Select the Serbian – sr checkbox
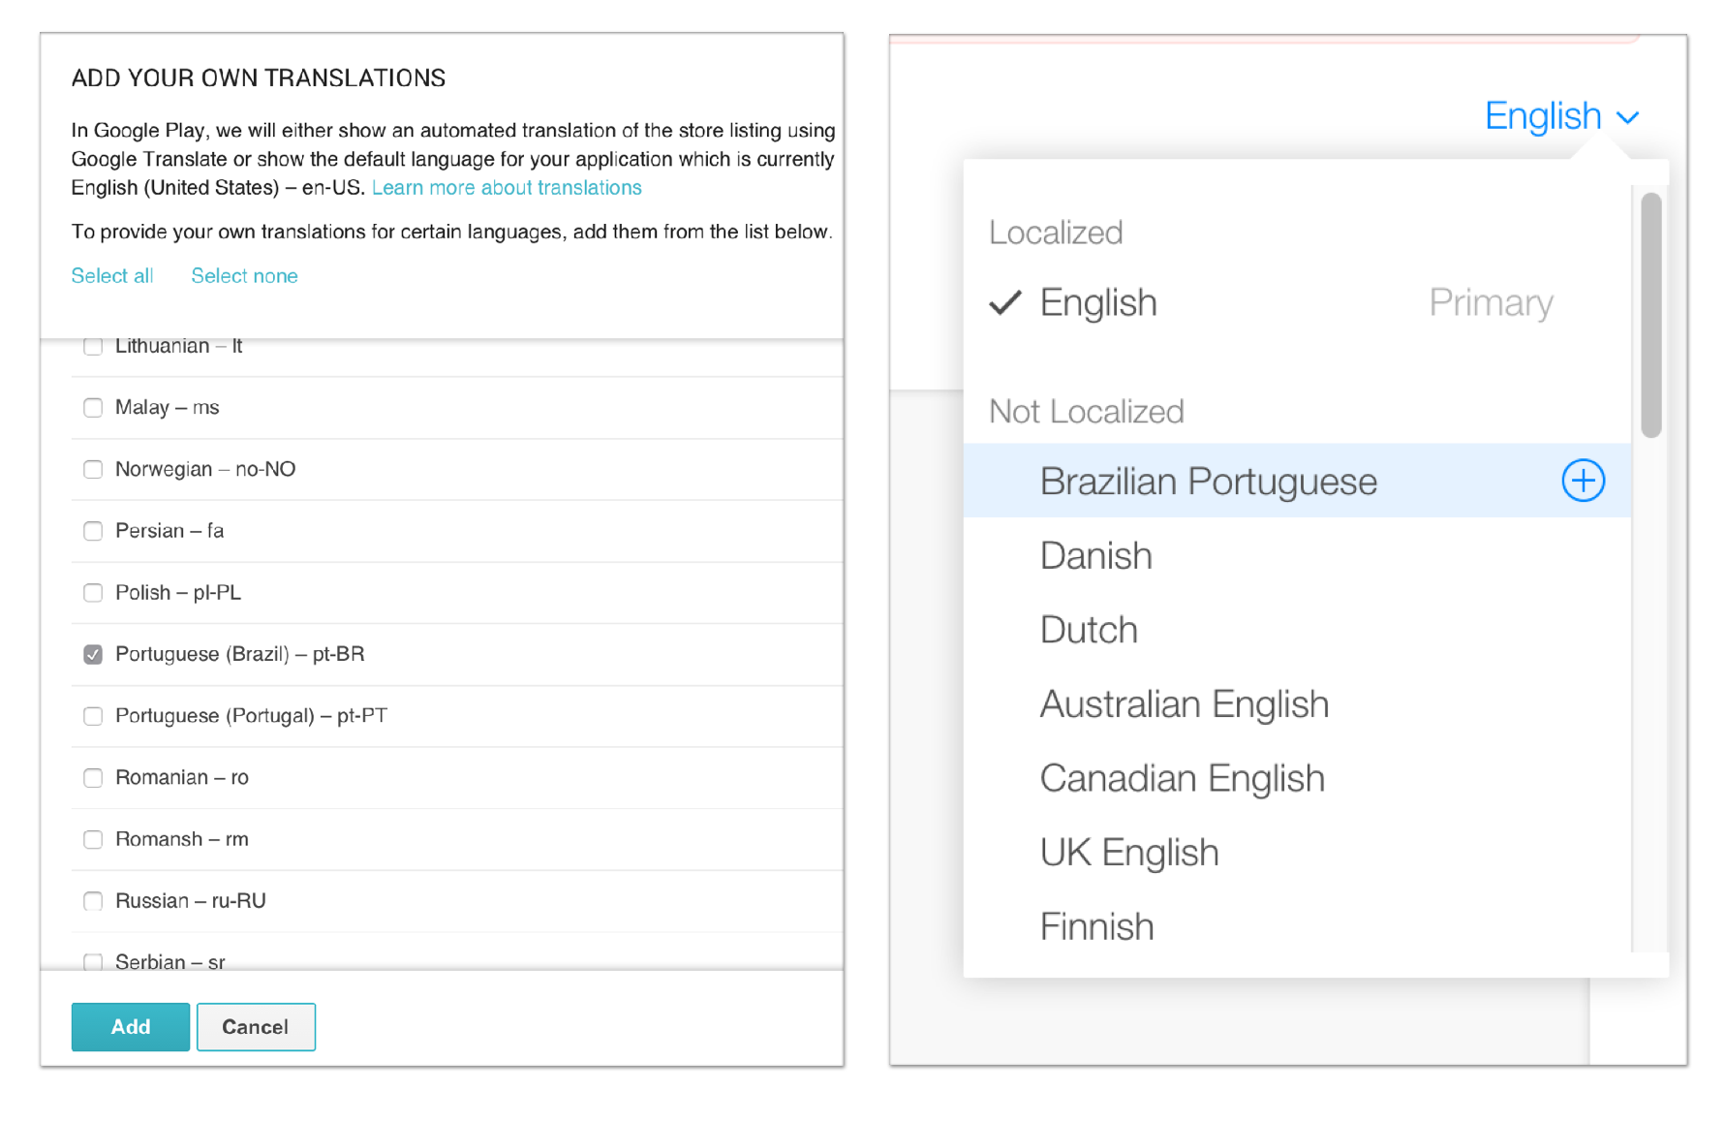The width and height of the screenshot is (1725, 1123). tap(93, 961)
